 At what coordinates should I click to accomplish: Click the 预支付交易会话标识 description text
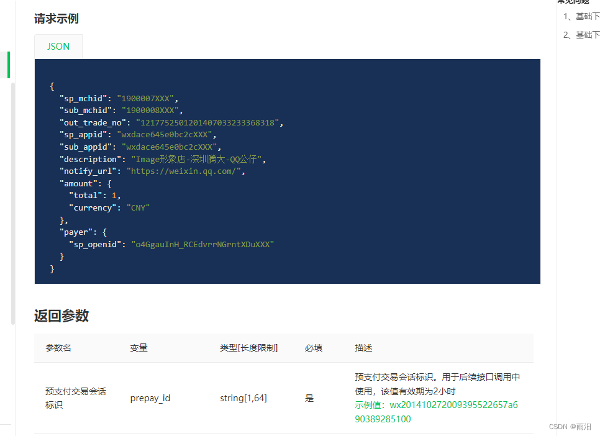point(437,384)
